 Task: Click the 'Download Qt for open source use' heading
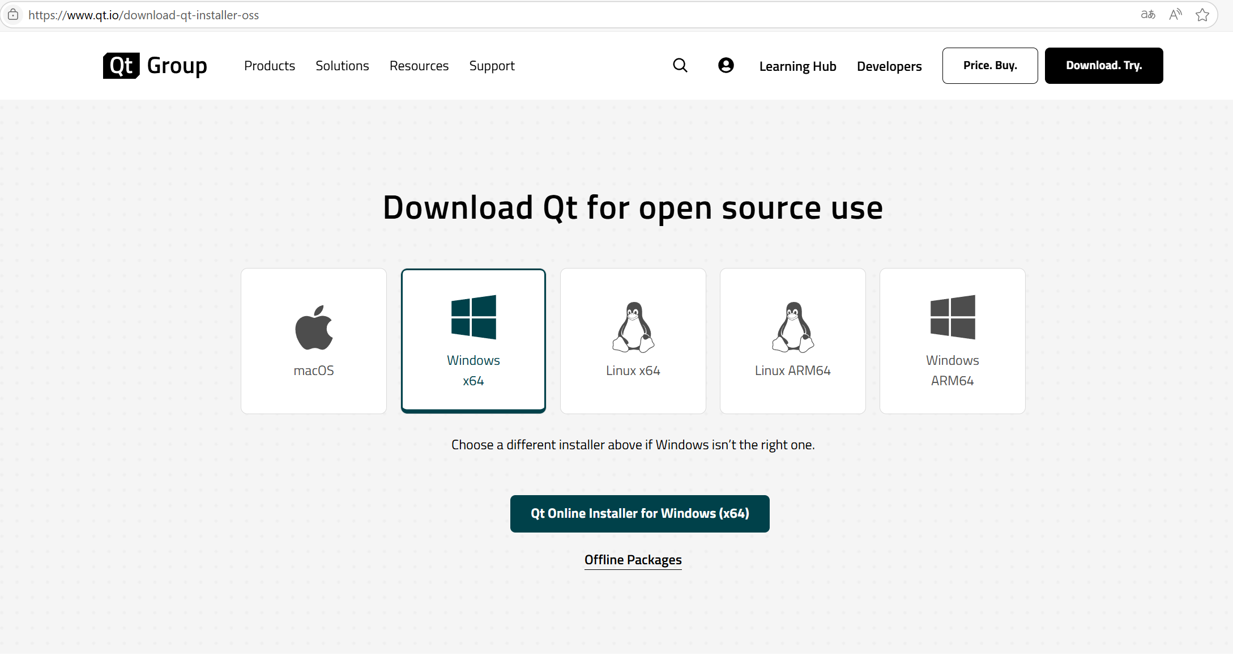[633, 207]
